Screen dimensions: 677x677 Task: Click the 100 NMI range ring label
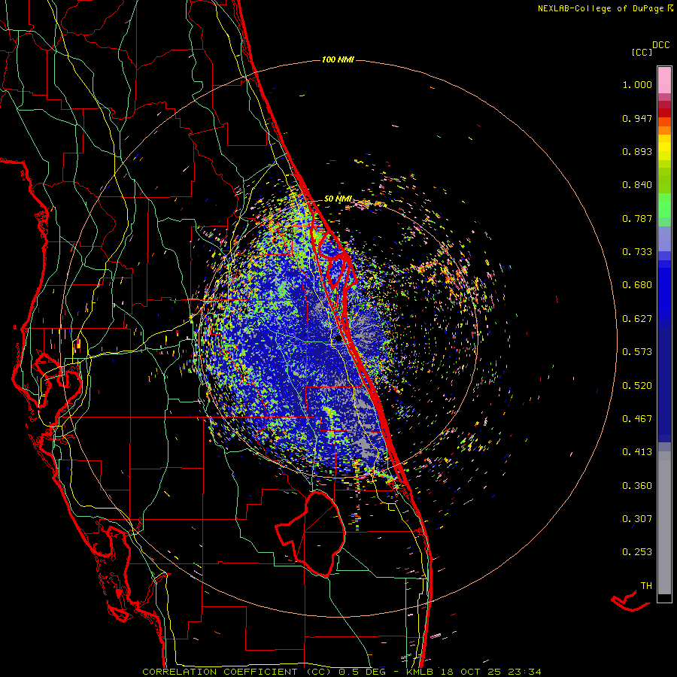coord(338,59)
